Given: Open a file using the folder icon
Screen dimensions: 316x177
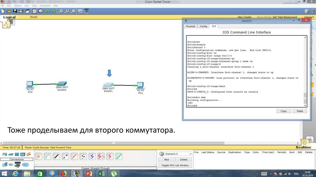Looking at the screenshot, I should (x=9, y=11).
